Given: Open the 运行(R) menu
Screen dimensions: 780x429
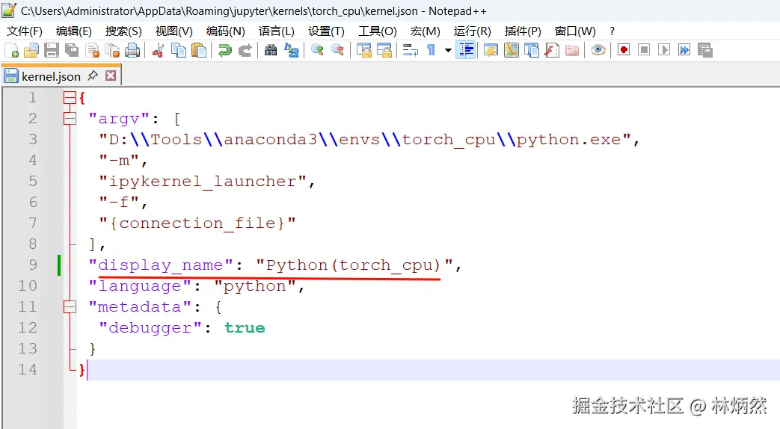Looking at the screenshot, I should 472,31.
